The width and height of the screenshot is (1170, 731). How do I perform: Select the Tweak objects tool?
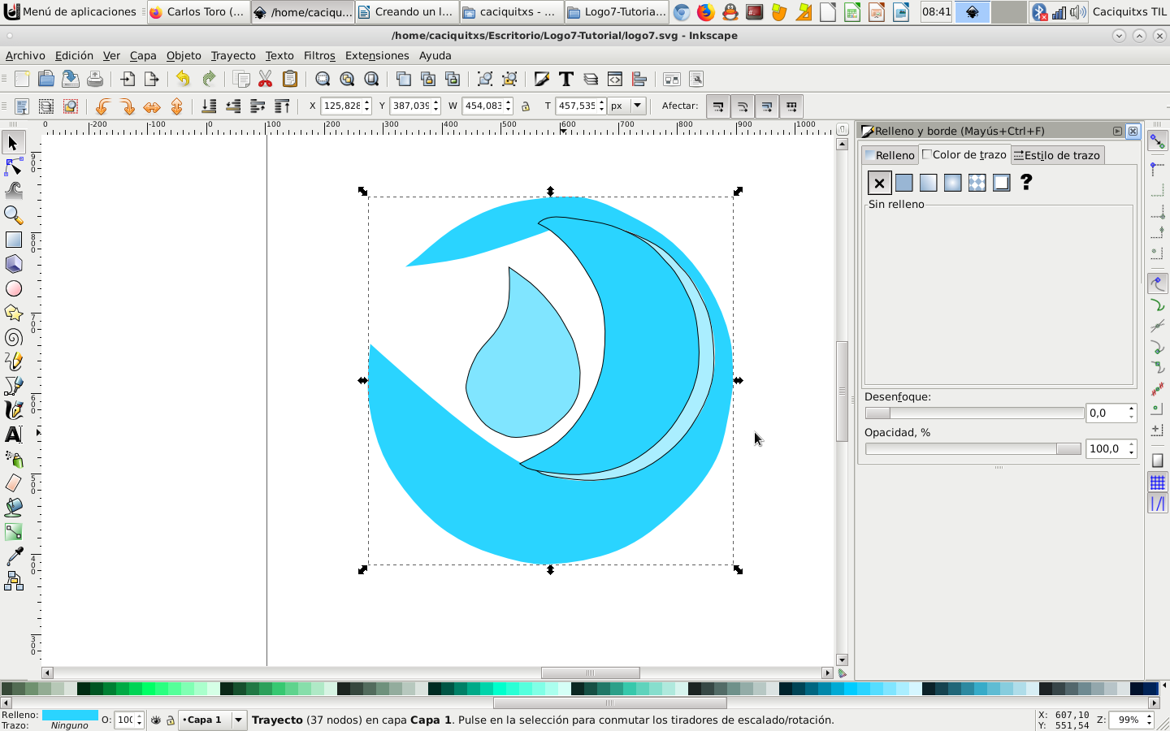pyautogui.click(x=14, y=191)
